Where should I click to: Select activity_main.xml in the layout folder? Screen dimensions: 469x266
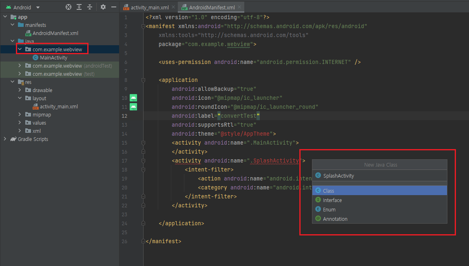pos(59,106)
